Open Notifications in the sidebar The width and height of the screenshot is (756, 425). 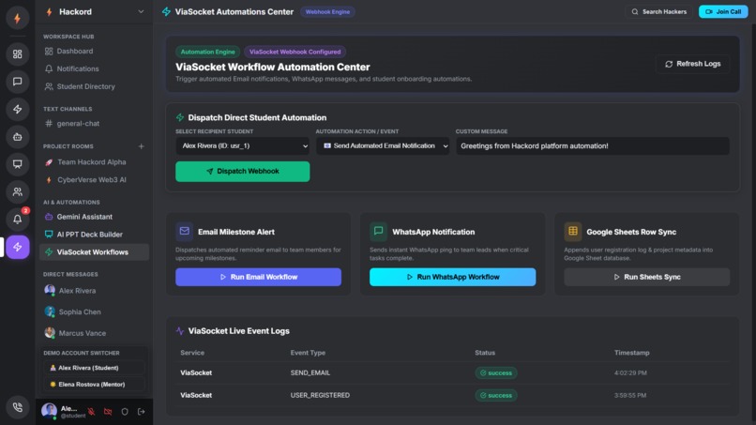click(x=94, y=69)
